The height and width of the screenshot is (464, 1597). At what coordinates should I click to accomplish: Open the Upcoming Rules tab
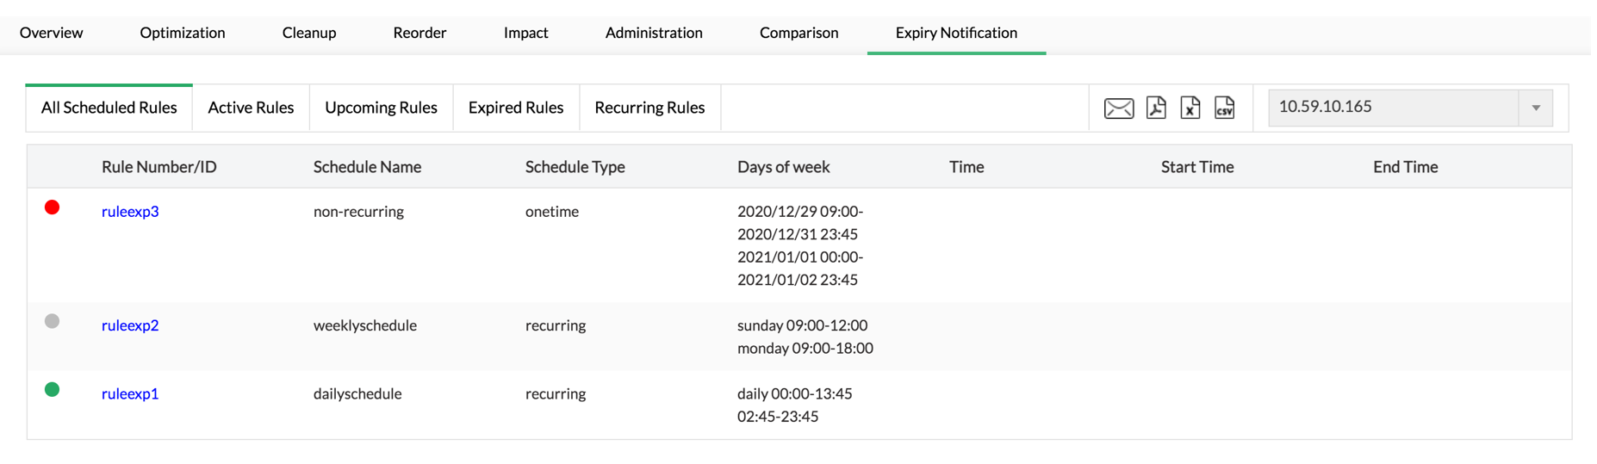coord(381,108)
